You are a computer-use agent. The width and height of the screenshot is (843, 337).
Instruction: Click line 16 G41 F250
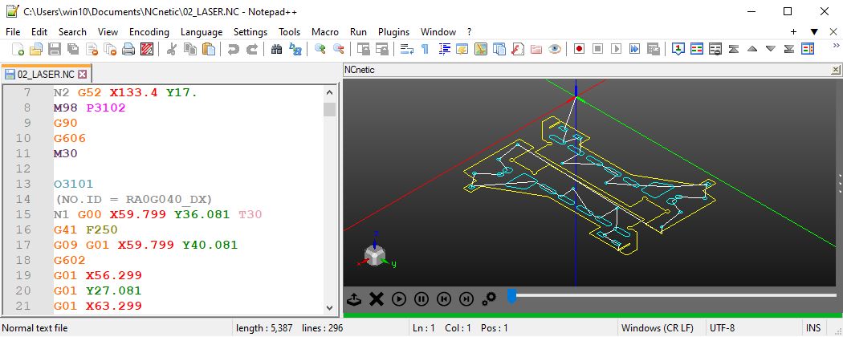[x=85, y=230]
